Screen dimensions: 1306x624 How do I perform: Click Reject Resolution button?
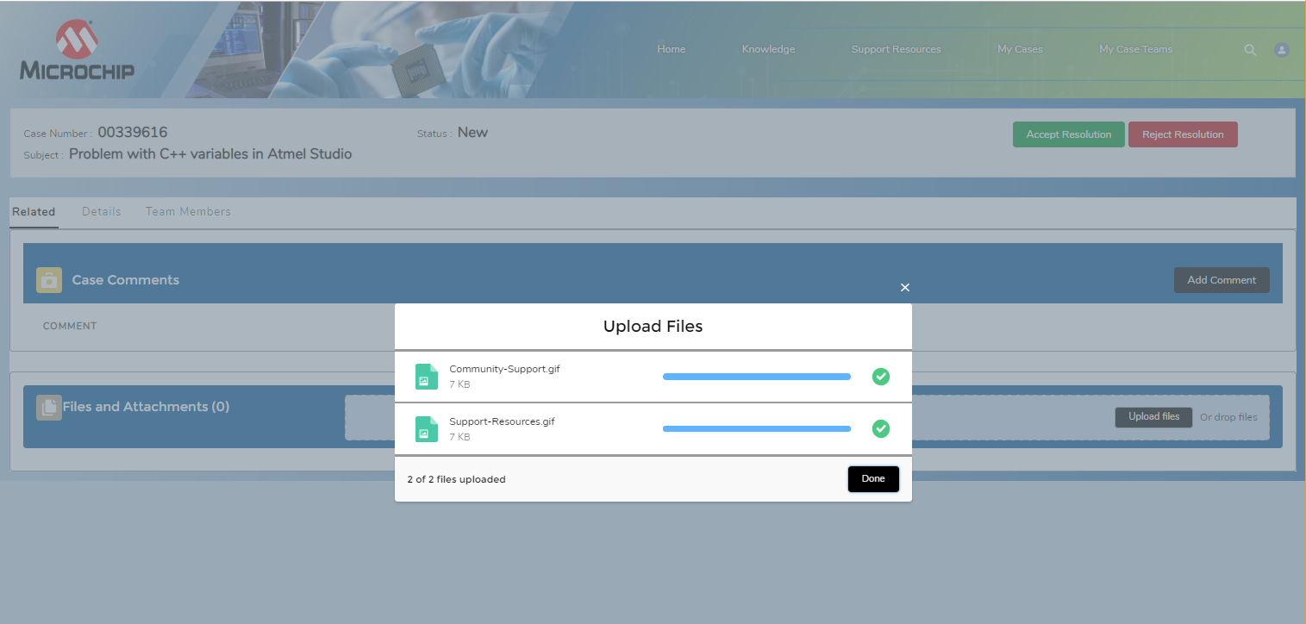click(1183, 134)
